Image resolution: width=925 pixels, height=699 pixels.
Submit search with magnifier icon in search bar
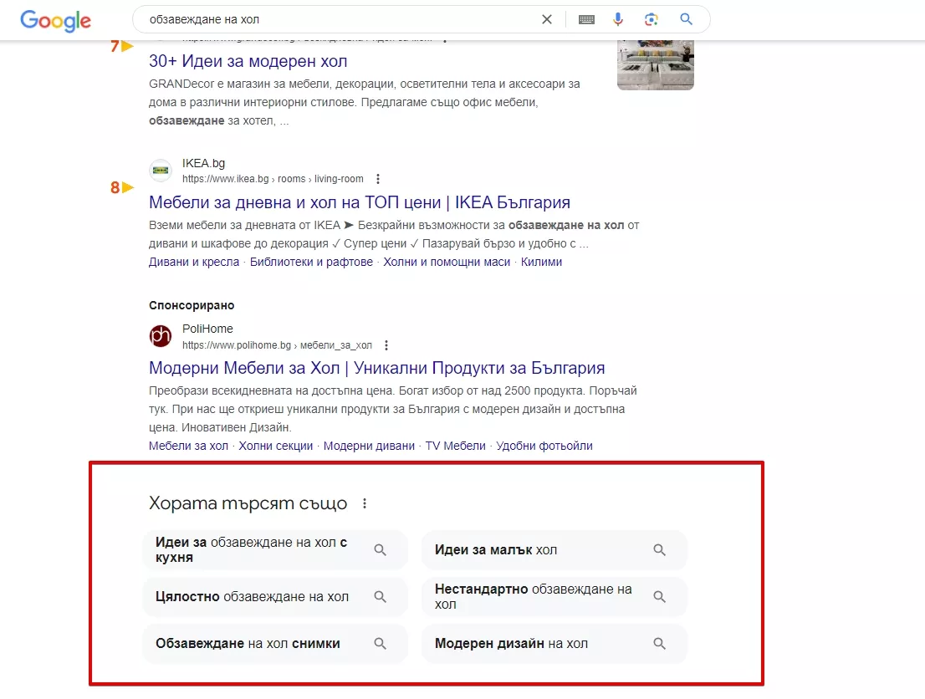pos(686,19)
